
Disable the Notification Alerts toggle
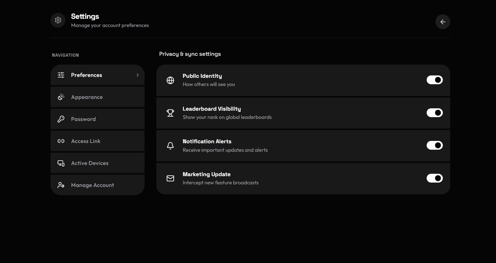(435, 145)
